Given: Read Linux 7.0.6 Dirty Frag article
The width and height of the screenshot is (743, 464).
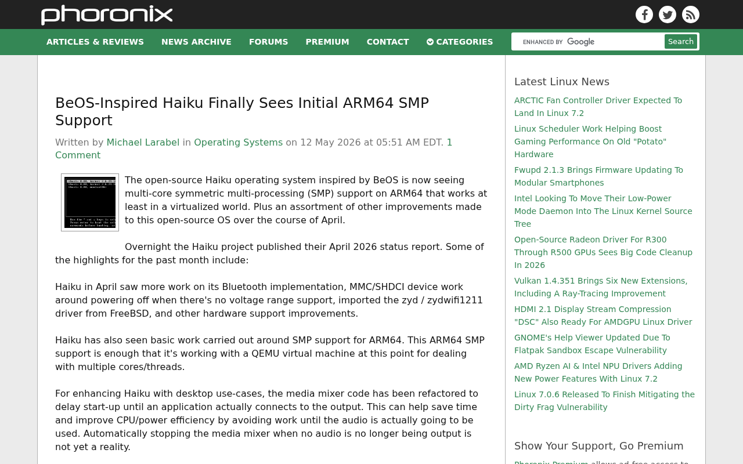Looking at the screenshot, I should point(604,401).
